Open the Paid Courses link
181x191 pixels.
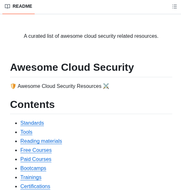(x=36, y=159)
